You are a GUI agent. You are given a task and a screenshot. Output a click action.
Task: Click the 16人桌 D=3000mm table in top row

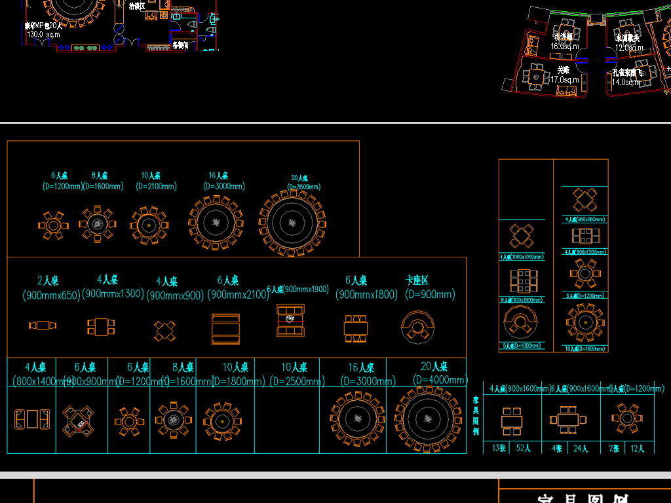click(x=215, y=223)
